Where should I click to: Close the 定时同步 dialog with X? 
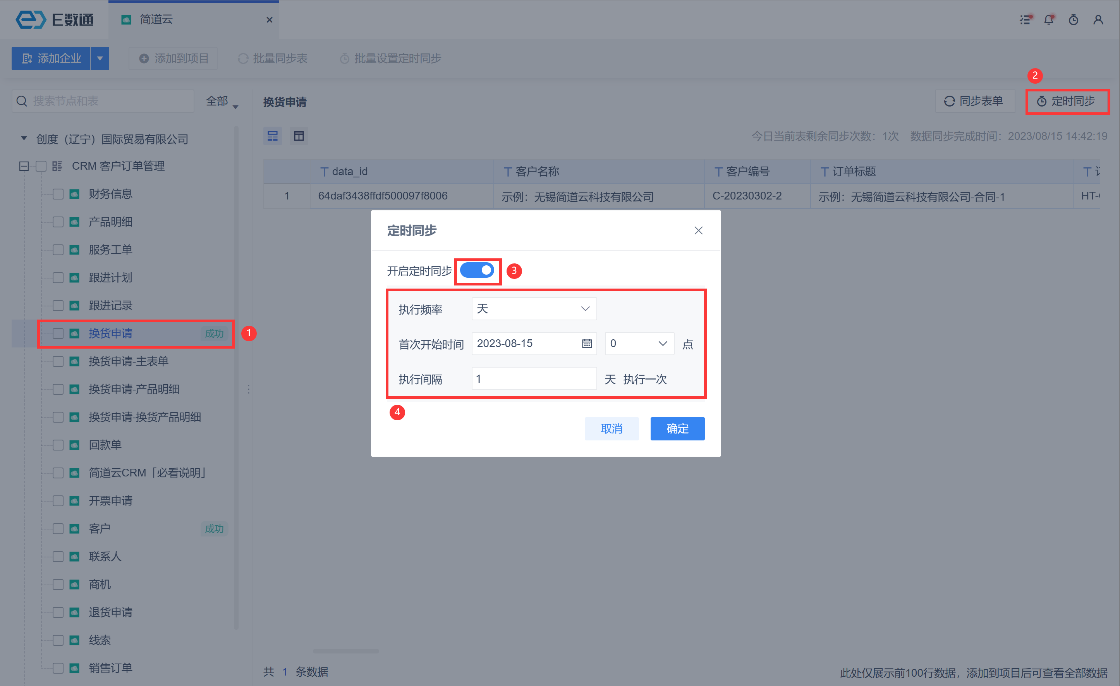698,230
